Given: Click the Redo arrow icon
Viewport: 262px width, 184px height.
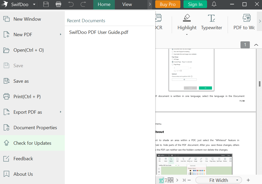Looking at the screenshot, I should coord(83,4).
